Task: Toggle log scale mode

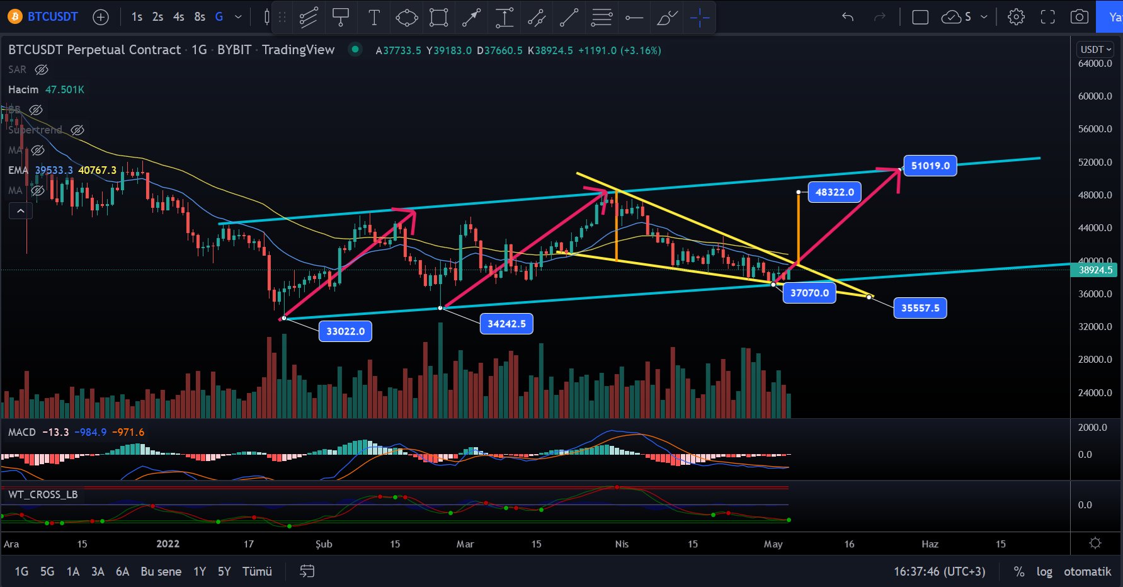Action: tap(1044, 571)
